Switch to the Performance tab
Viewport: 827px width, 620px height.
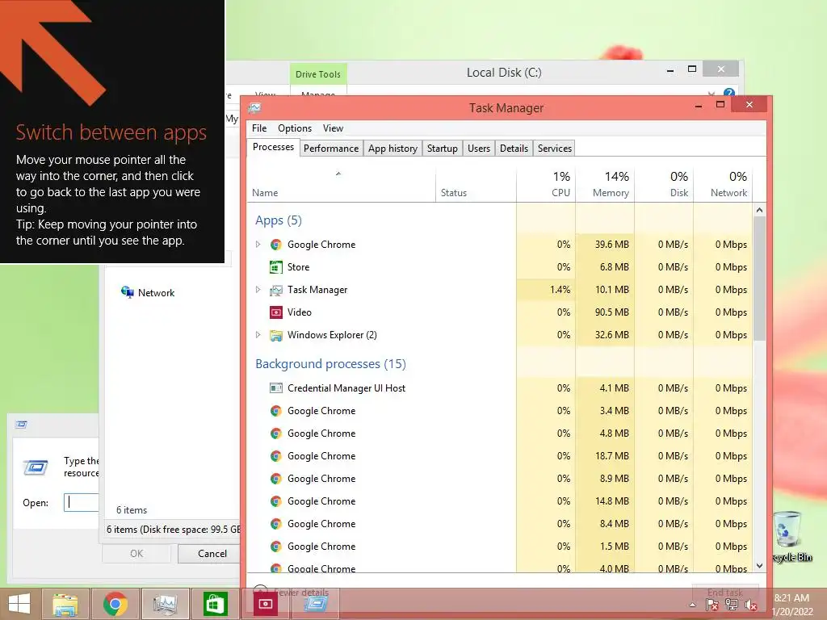click(x=331, y=149)
